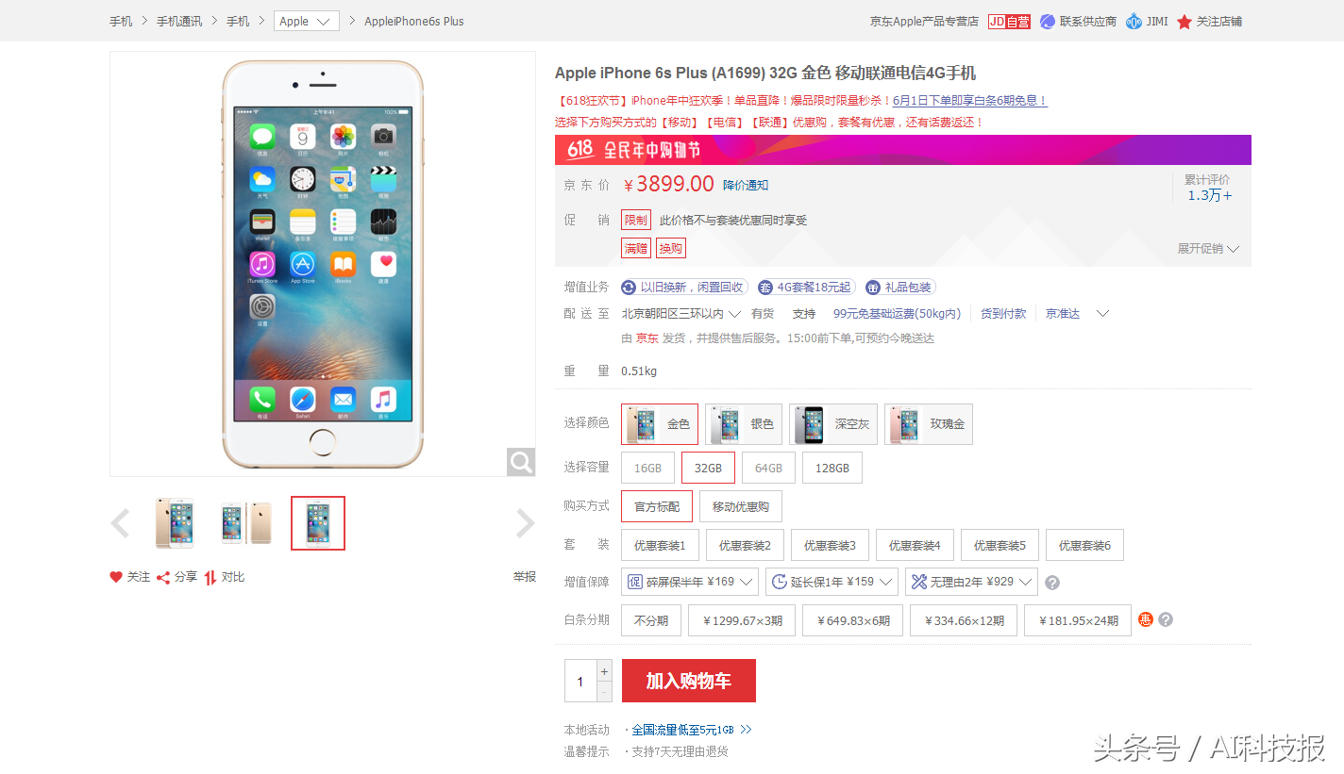Select 官方标配 purchase method
1344x774 pixels.
click(657, 506)
